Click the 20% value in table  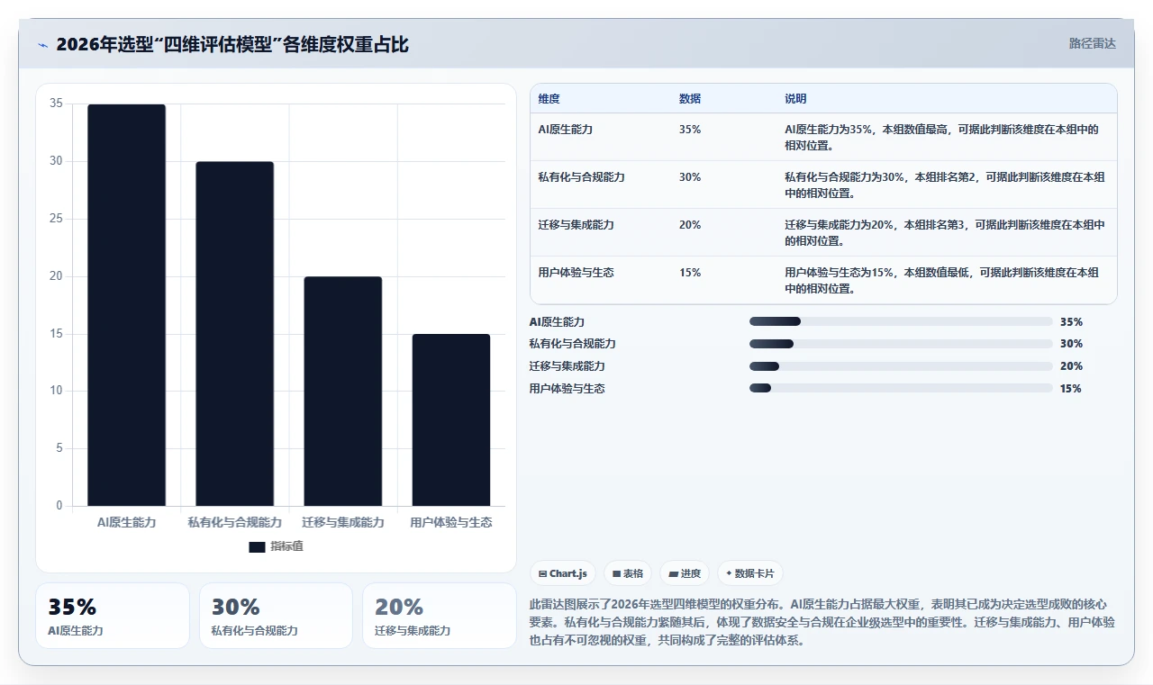[690, 225]
